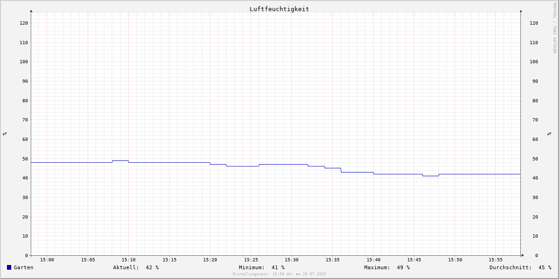
Task: Click the 15:20 time axis label
Action: (x=210, y=259)
